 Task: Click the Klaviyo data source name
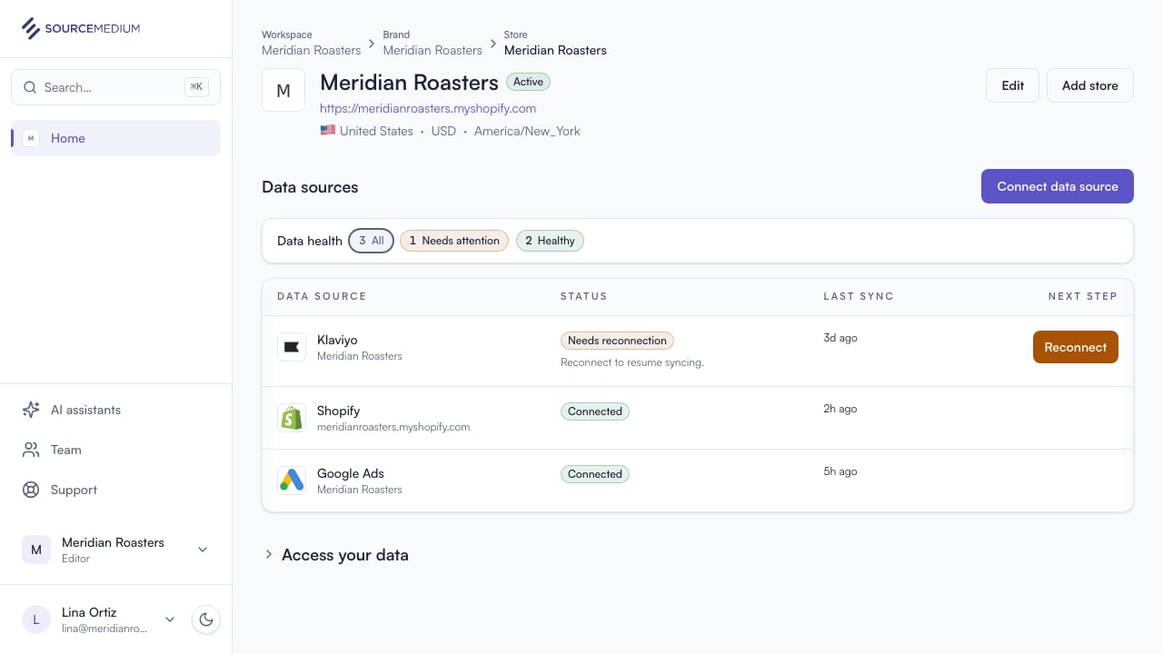[x=337, y=340]
